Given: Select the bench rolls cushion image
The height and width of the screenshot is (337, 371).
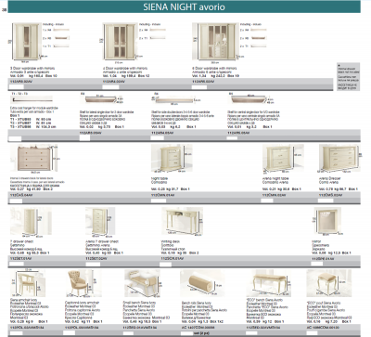Looking at the screenshot, I should tap(202, 283).
